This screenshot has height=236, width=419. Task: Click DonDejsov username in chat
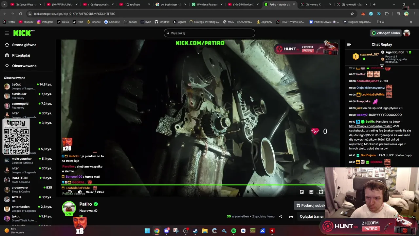(x=368, y=155)
